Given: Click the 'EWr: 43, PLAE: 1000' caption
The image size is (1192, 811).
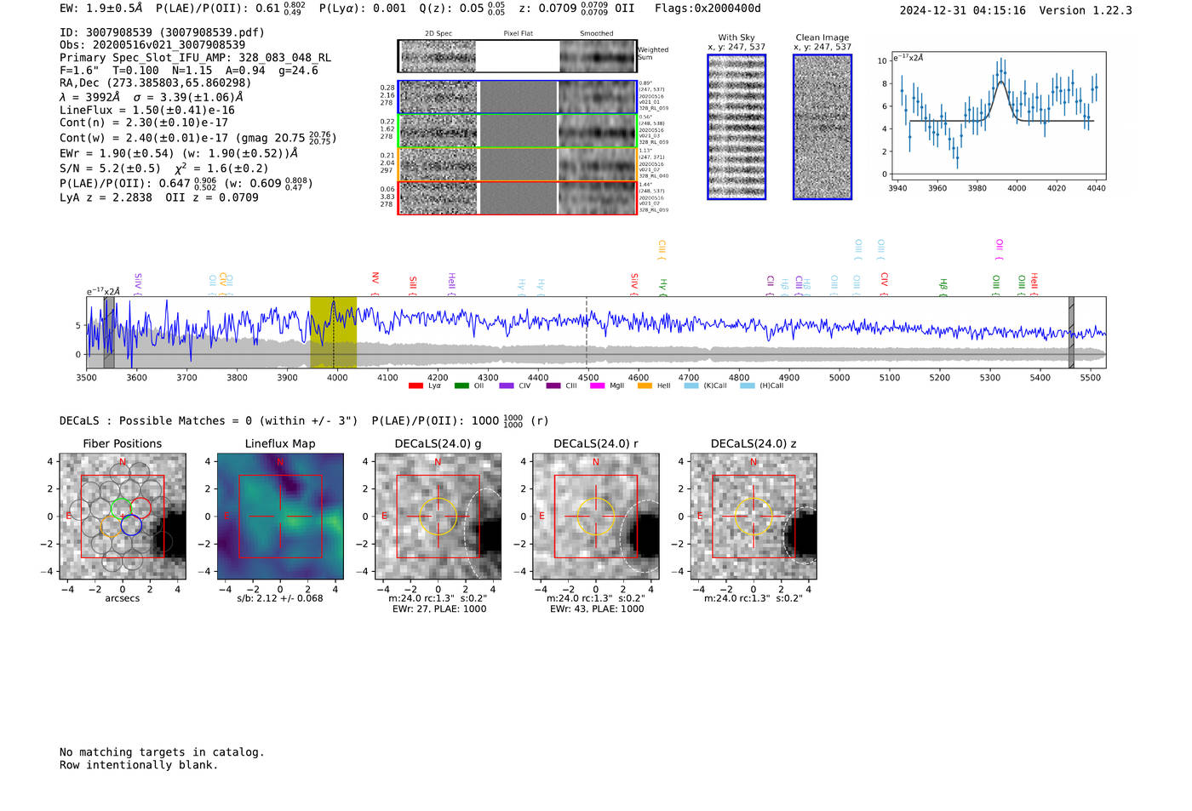Looking at the screenshot, I should [597, 609].
